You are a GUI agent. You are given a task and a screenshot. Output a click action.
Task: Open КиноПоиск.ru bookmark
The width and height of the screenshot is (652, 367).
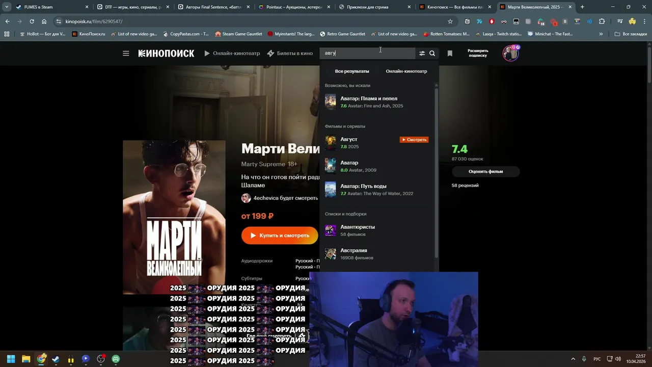click(x=89, y=34)
